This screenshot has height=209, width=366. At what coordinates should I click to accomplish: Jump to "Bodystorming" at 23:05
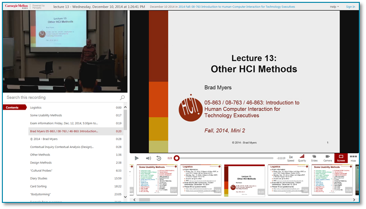(x=76, y=194)
